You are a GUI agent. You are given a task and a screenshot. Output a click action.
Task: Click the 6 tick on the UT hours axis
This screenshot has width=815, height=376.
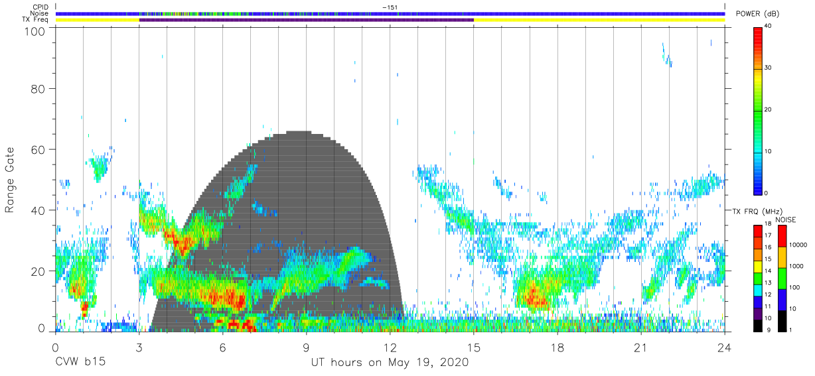pyautogui.click(x=222, y=347)
